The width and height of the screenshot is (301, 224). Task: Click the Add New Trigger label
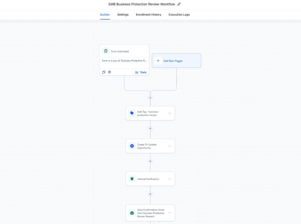point(173,61)
